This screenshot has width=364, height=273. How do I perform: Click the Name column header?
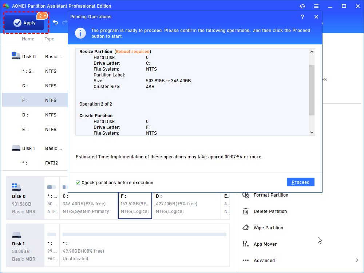tap(28, 39)
